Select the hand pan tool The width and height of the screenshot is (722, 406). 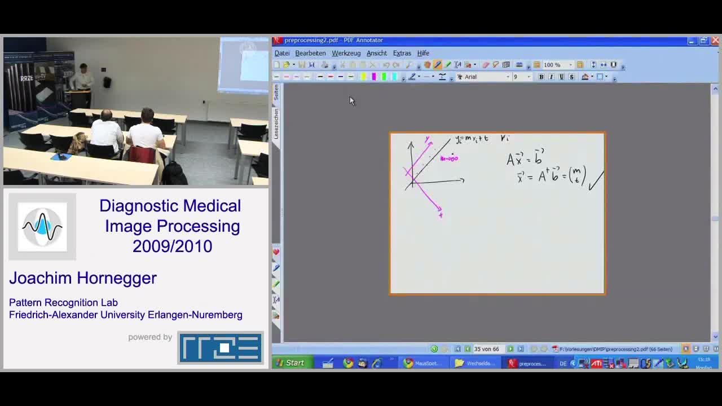coord(427,65)
